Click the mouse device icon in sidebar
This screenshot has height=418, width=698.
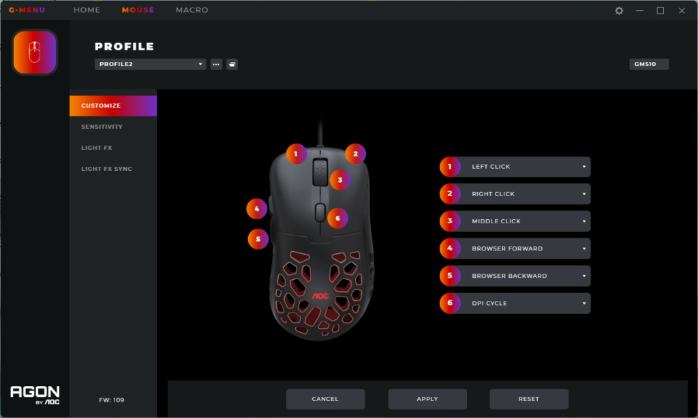[35, 52]
